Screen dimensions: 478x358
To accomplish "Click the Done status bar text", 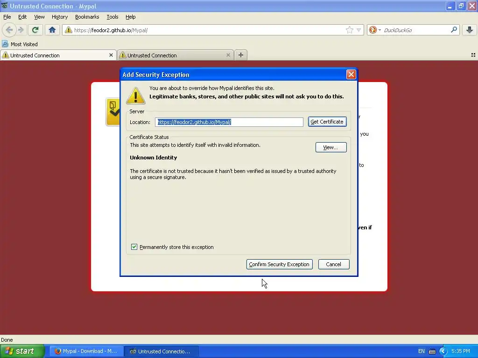I will 7,340.
